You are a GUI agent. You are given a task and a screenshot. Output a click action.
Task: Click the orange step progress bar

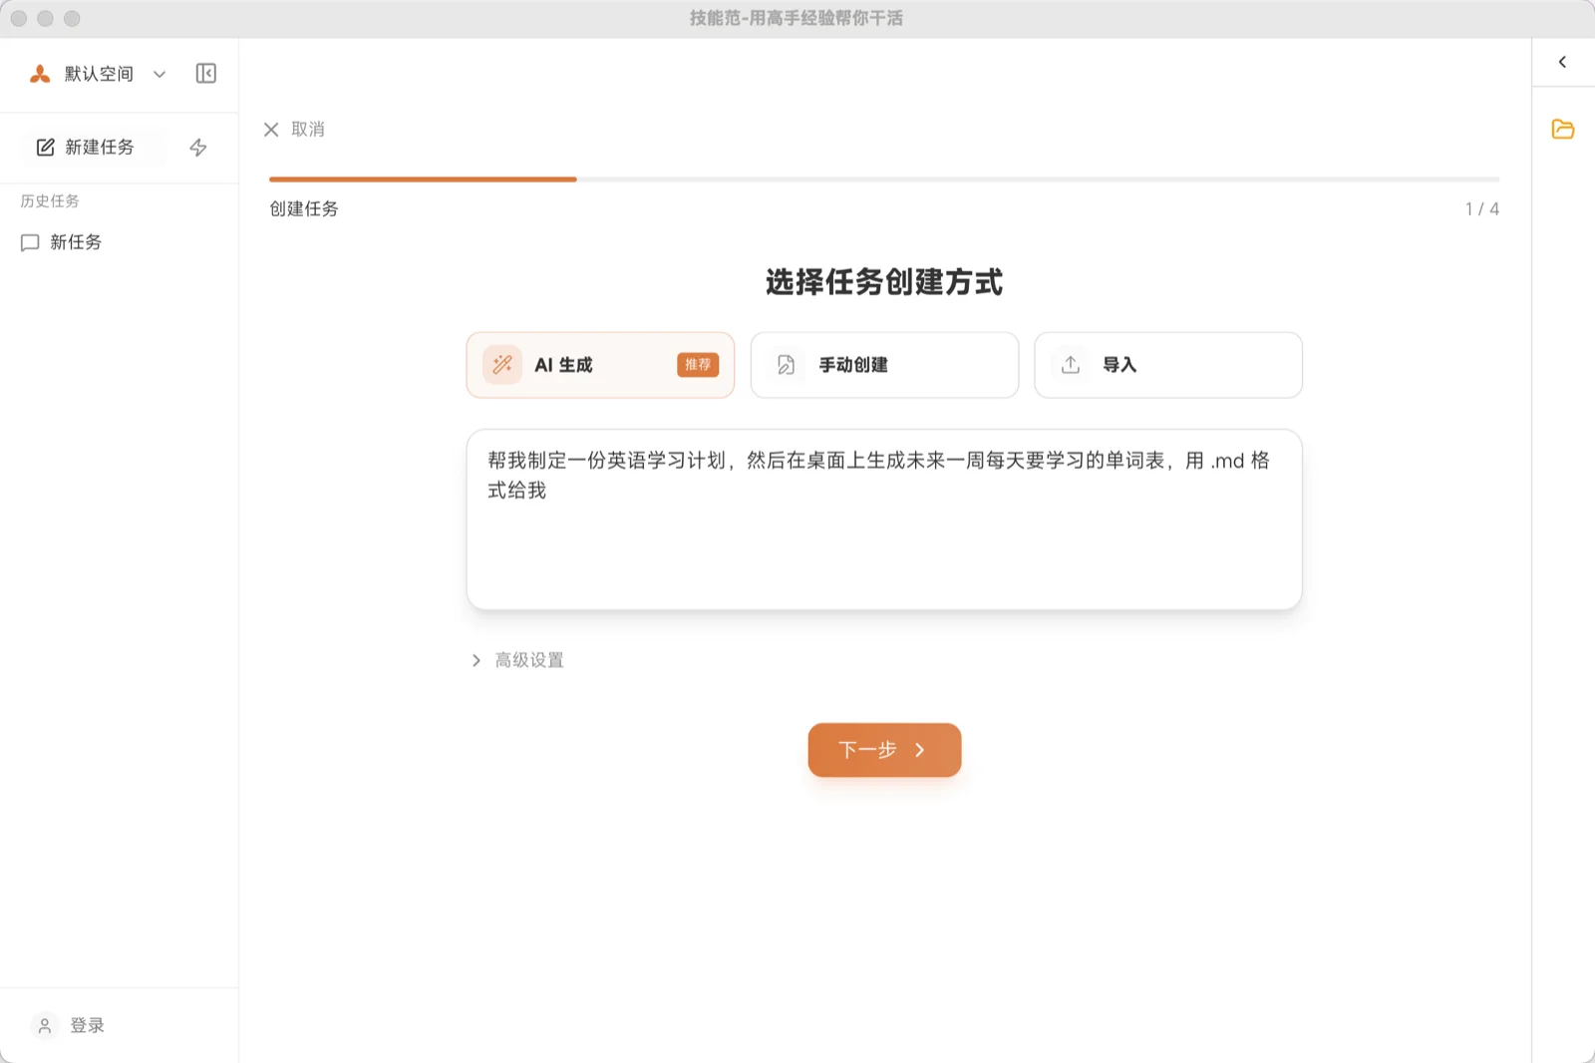[x=423, y=179]
